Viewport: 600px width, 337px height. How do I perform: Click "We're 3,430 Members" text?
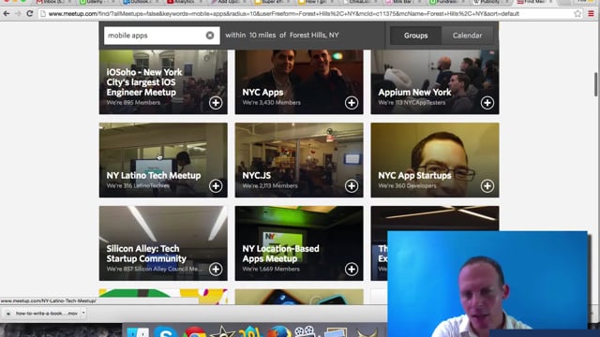click(271, 102)
